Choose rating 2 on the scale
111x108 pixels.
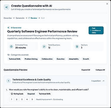pyautogui.click(x=16, y=99)
